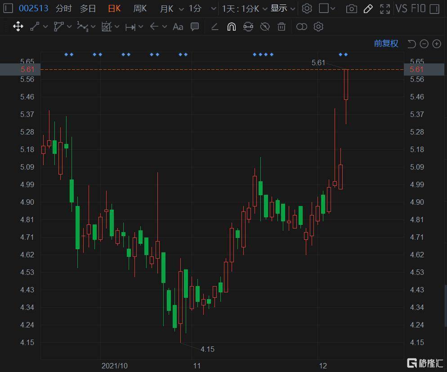Click the 前复权 adjustment link

point(386,44)
